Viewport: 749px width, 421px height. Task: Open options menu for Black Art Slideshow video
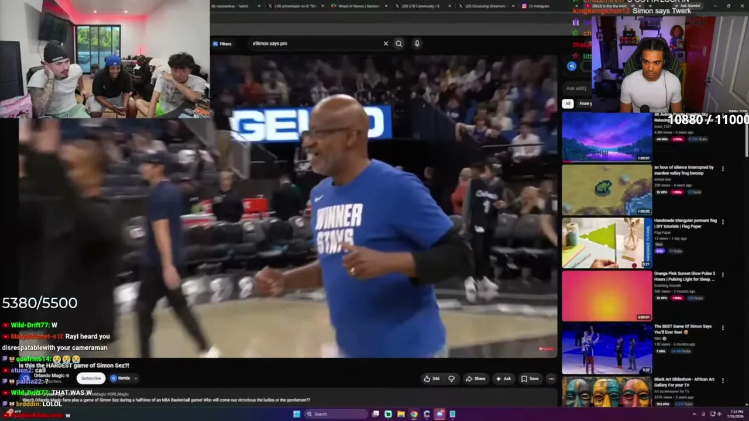tap(723, 380)
